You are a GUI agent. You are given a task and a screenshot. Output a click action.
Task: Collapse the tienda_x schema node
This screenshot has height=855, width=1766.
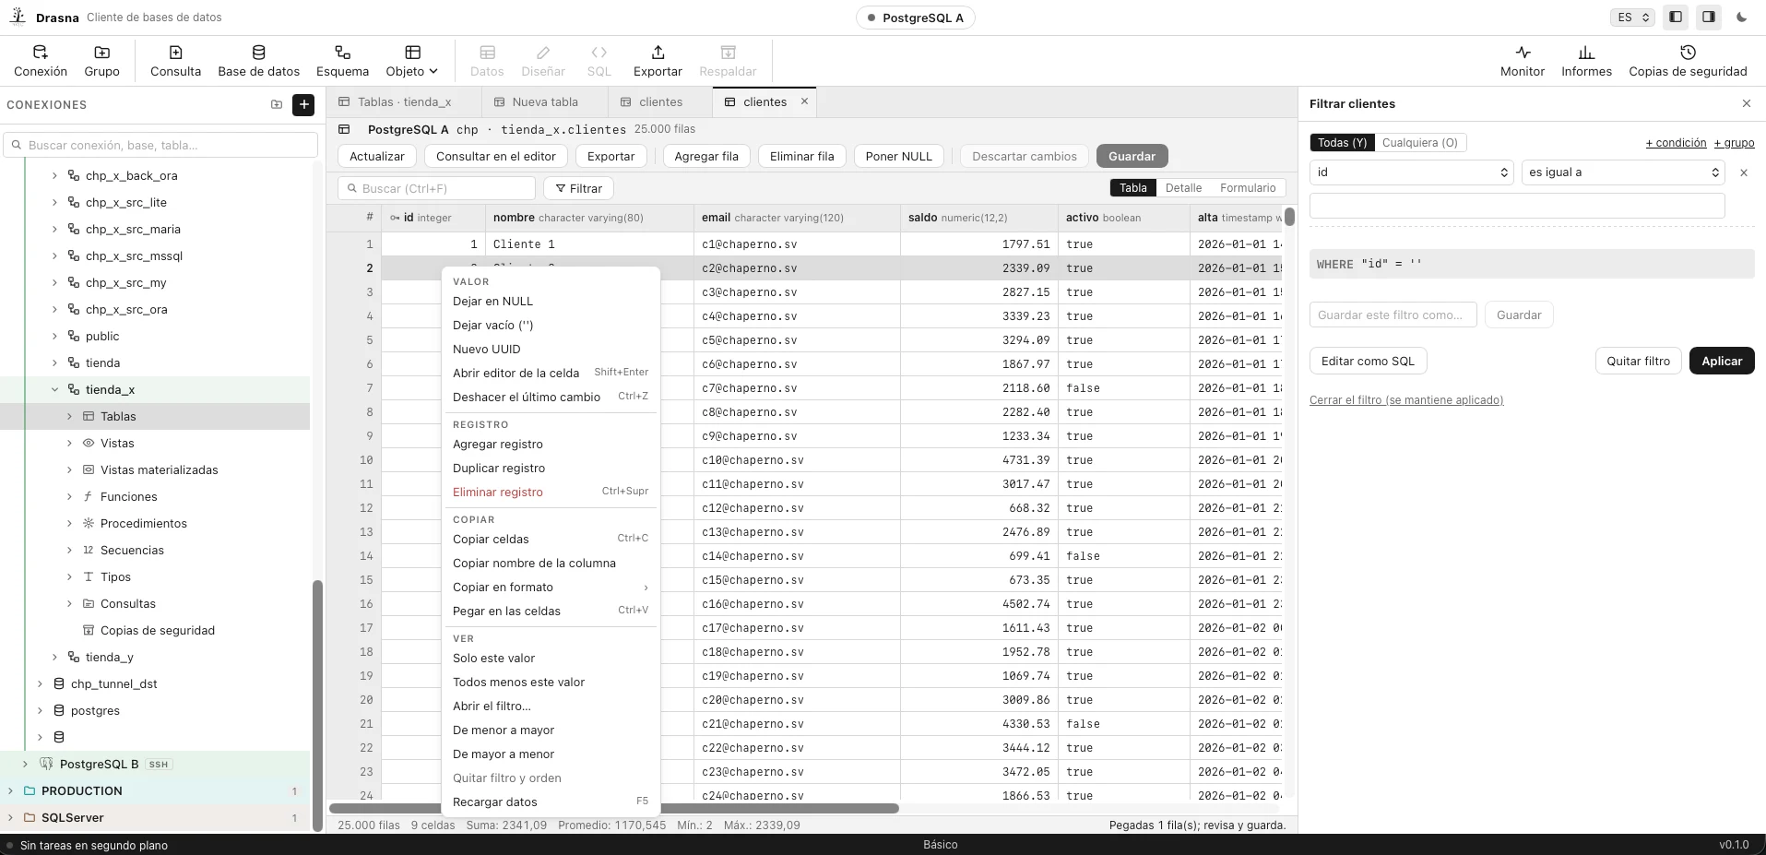coord(54,390)
